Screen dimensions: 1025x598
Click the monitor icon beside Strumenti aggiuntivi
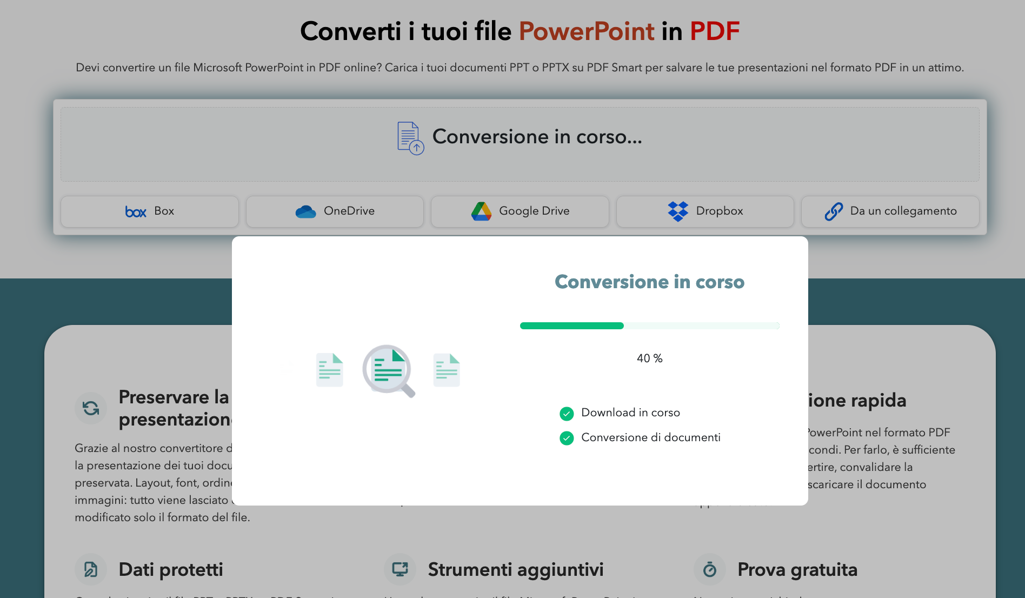(400, 569)
